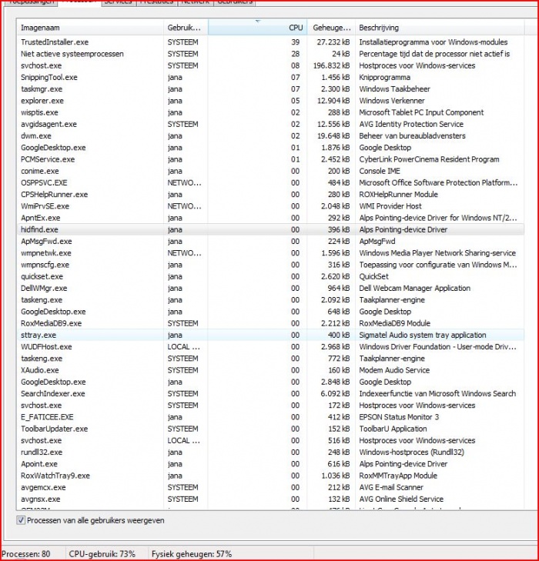Click description 'Sigmatel Audio system tray application'
The width and height of the screenshot is (539, 561).
pos(423,336)
